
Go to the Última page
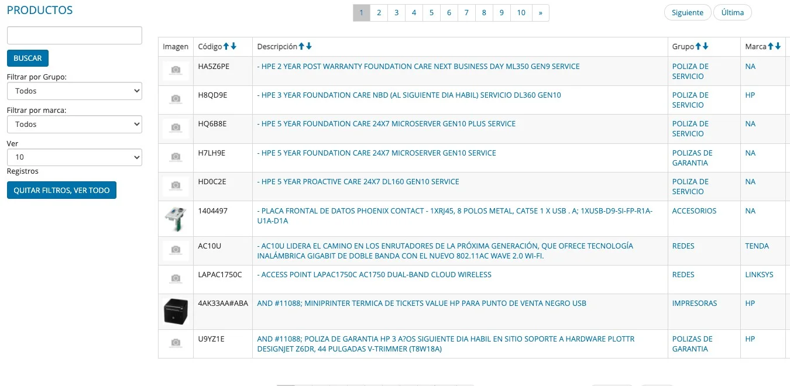point(733,13)
